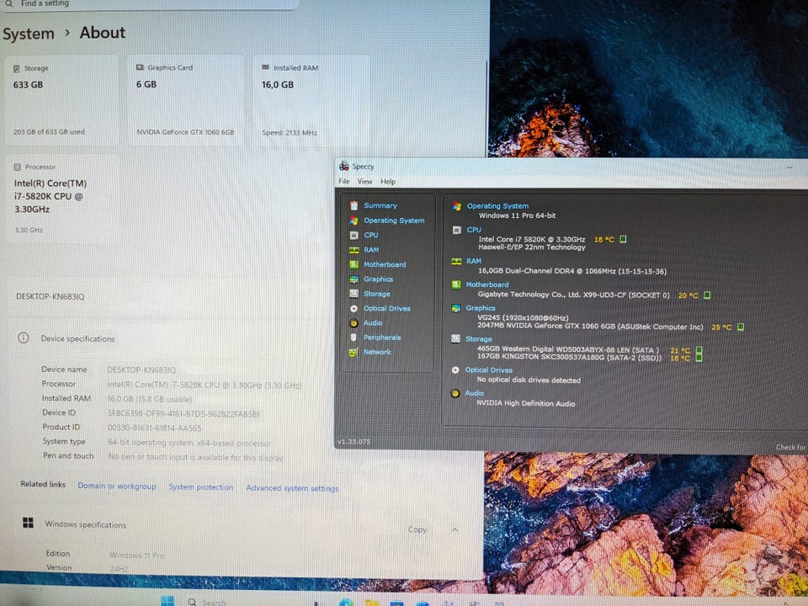Viewport: 808px width, 606px height.
Task: Go back to System via the breadcrumb
Action: coord(29,34)
